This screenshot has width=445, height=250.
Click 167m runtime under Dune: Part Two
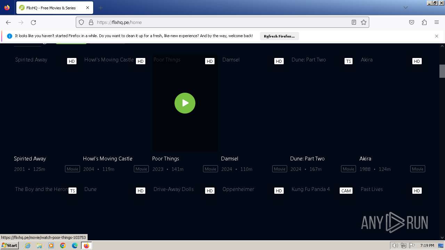click(x=316, y=169)
